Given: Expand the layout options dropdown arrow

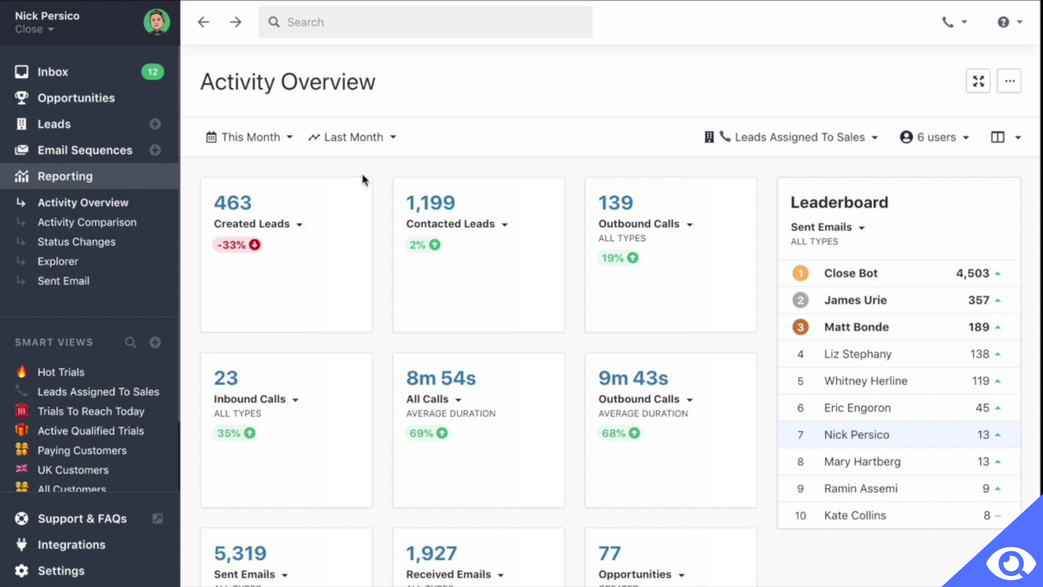Looking at the screenshot, I should coord(1018,138).
